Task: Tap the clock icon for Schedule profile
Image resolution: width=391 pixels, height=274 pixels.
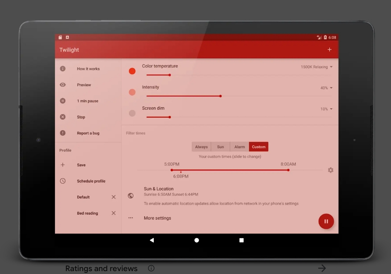Action: pyautogui.click(x=63, y=181)
